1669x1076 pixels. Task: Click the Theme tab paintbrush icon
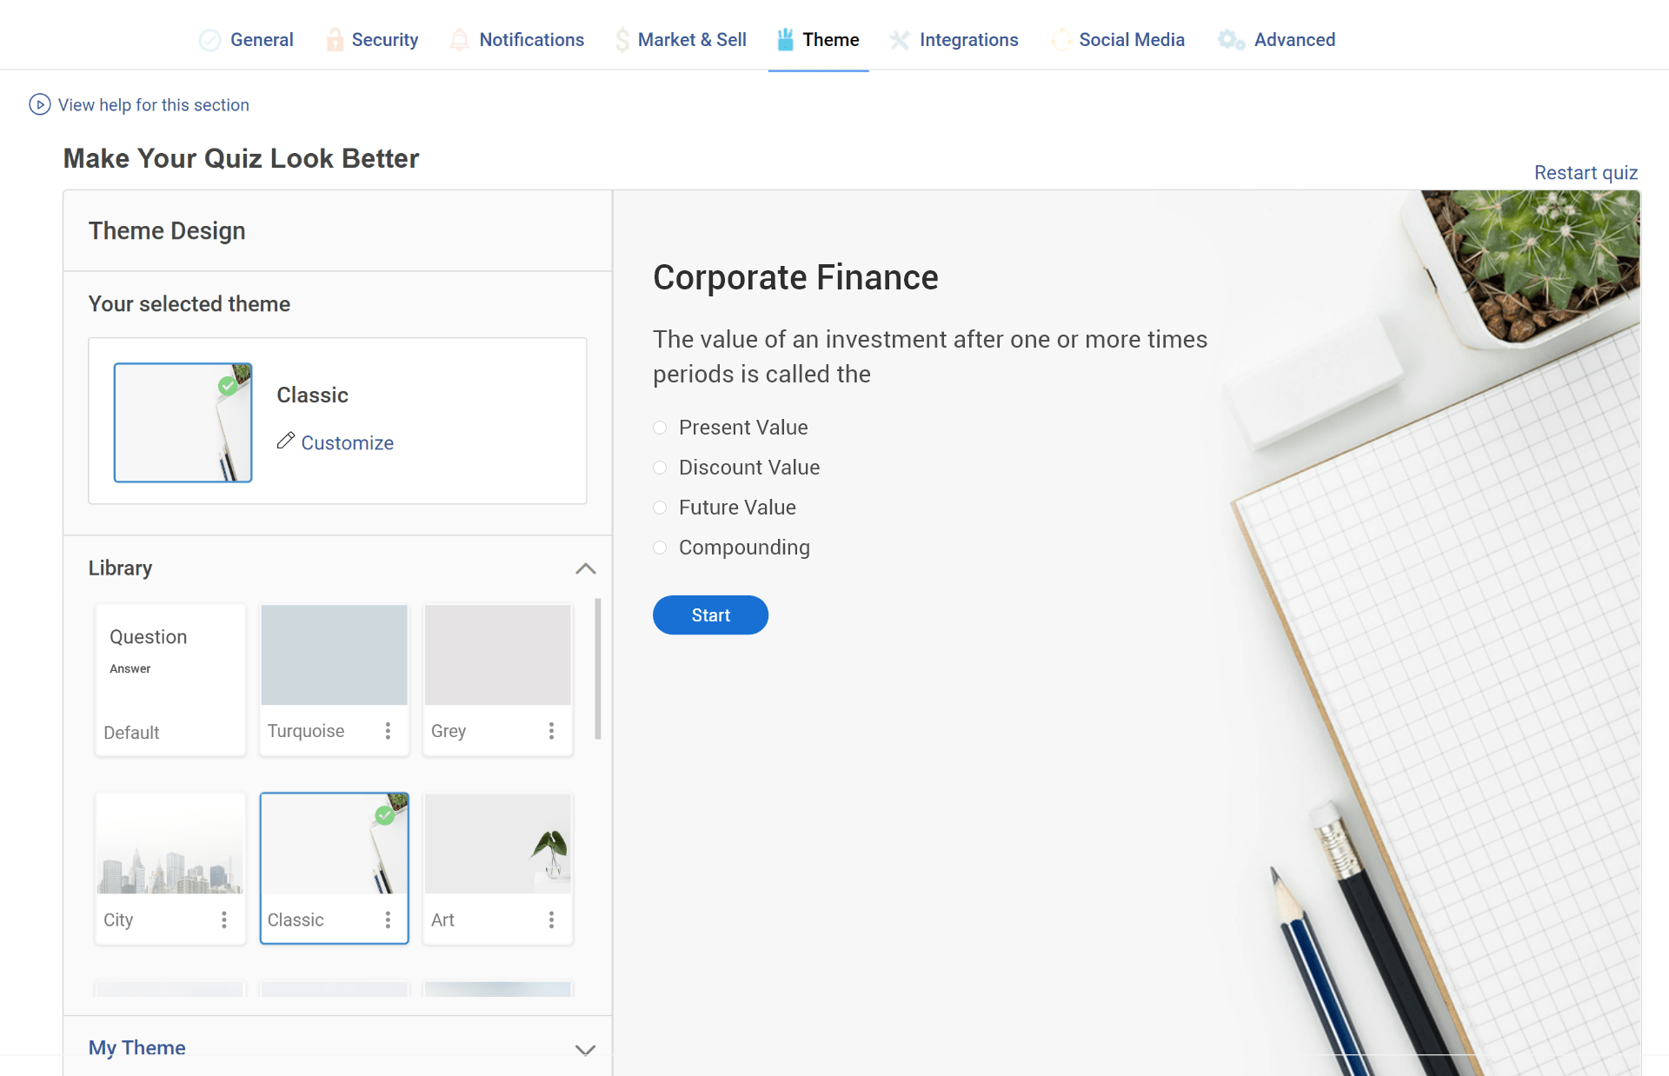click(785, 40)
